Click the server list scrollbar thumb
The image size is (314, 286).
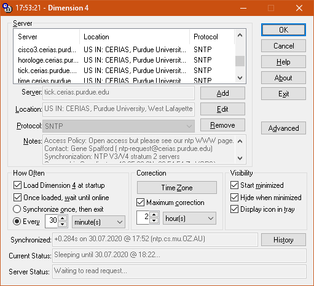tap(240, 61)
